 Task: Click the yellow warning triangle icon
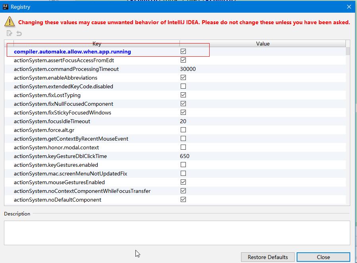[x=10, y=22]
